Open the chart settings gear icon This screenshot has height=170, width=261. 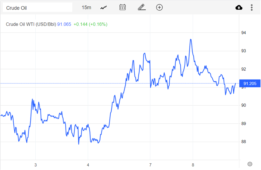(x=250, y=164)
